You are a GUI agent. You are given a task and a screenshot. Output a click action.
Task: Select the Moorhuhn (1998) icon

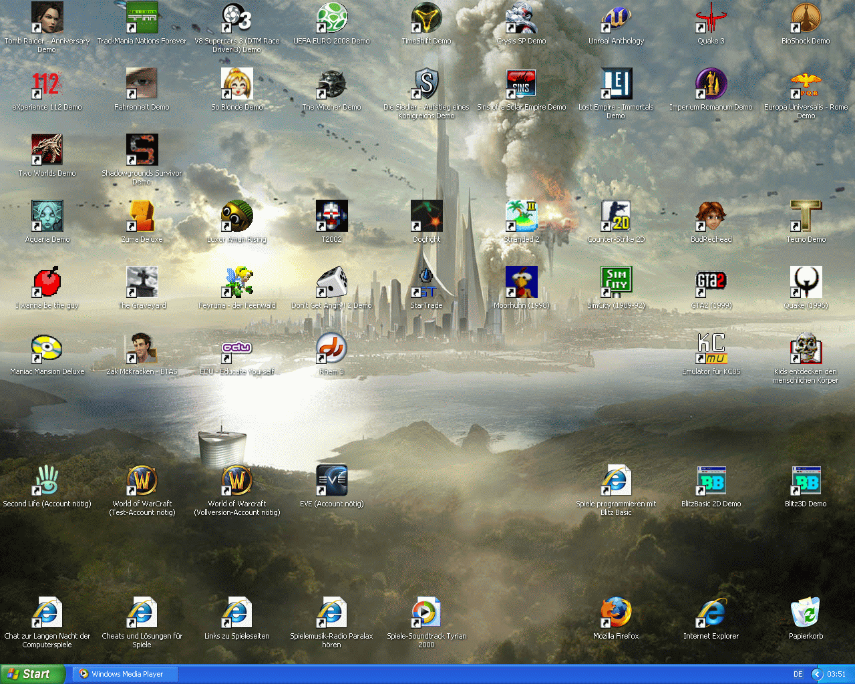tap(521, 283)
